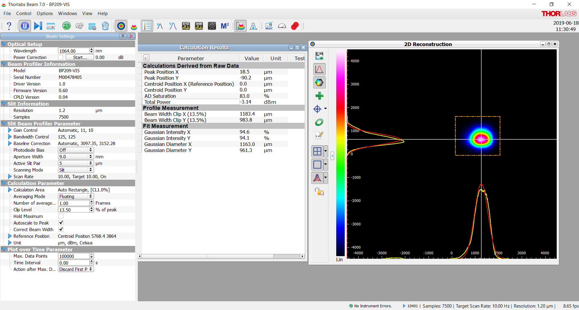
Task: Open device connection via green USB icon
Action: tap(67, 26)
